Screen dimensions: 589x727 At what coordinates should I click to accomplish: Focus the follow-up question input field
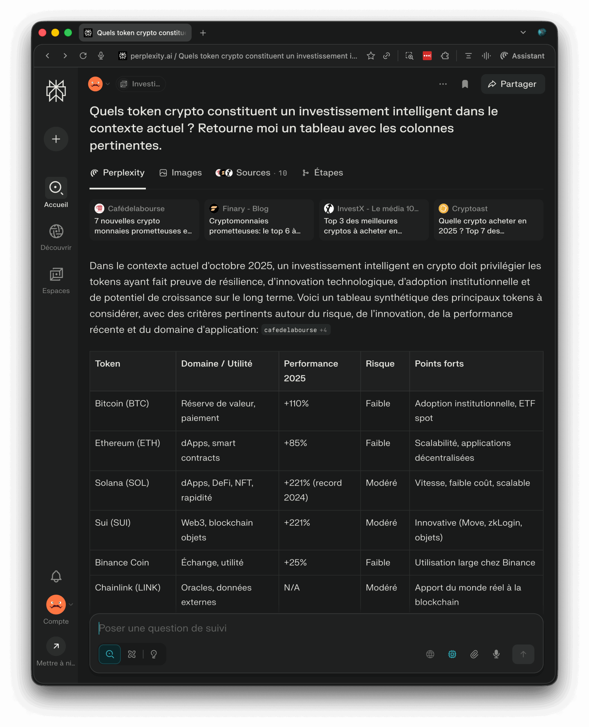(x=316, y=628)
